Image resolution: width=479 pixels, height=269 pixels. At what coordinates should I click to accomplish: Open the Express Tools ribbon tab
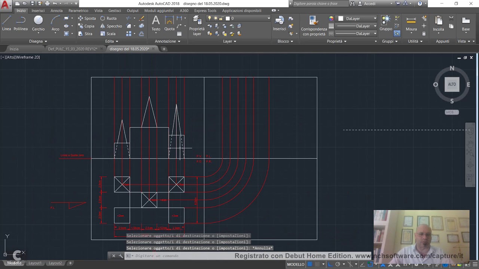(205, 11)
